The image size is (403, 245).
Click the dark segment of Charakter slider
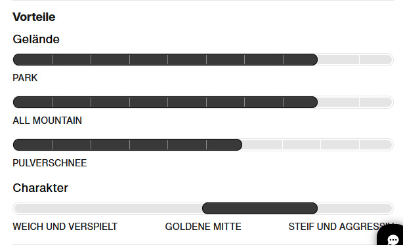click(x=260, y=208)
